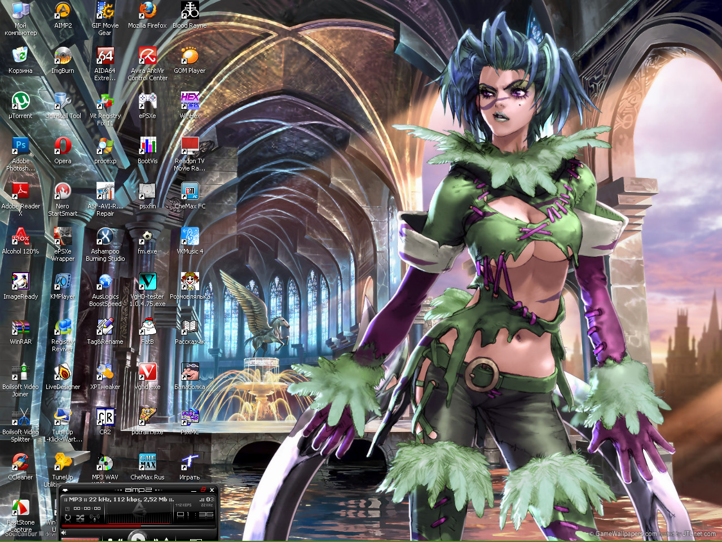The height and width of the screenshot is (542, 722).
Task: Select the Readon TV Movie Radio icon
Action: pos(190,146)
